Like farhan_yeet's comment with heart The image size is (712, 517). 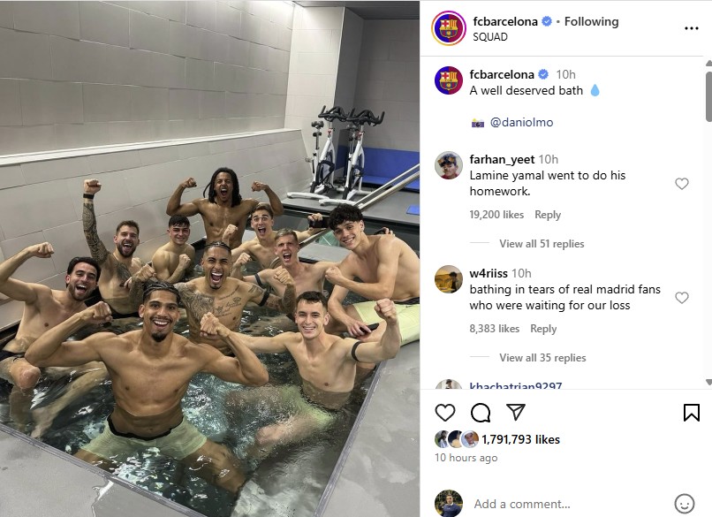[x=682, y=184]
